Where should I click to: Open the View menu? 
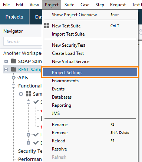click(x=34, y=5)
